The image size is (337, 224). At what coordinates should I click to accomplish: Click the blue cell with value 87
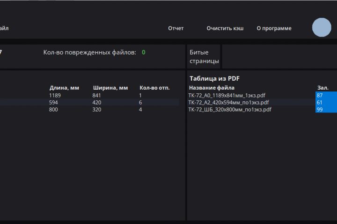point(326,95)
